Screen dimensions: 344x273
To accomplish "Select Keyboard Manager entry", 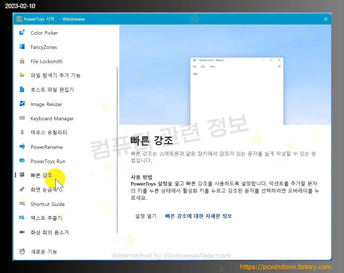I will (66, 118).
